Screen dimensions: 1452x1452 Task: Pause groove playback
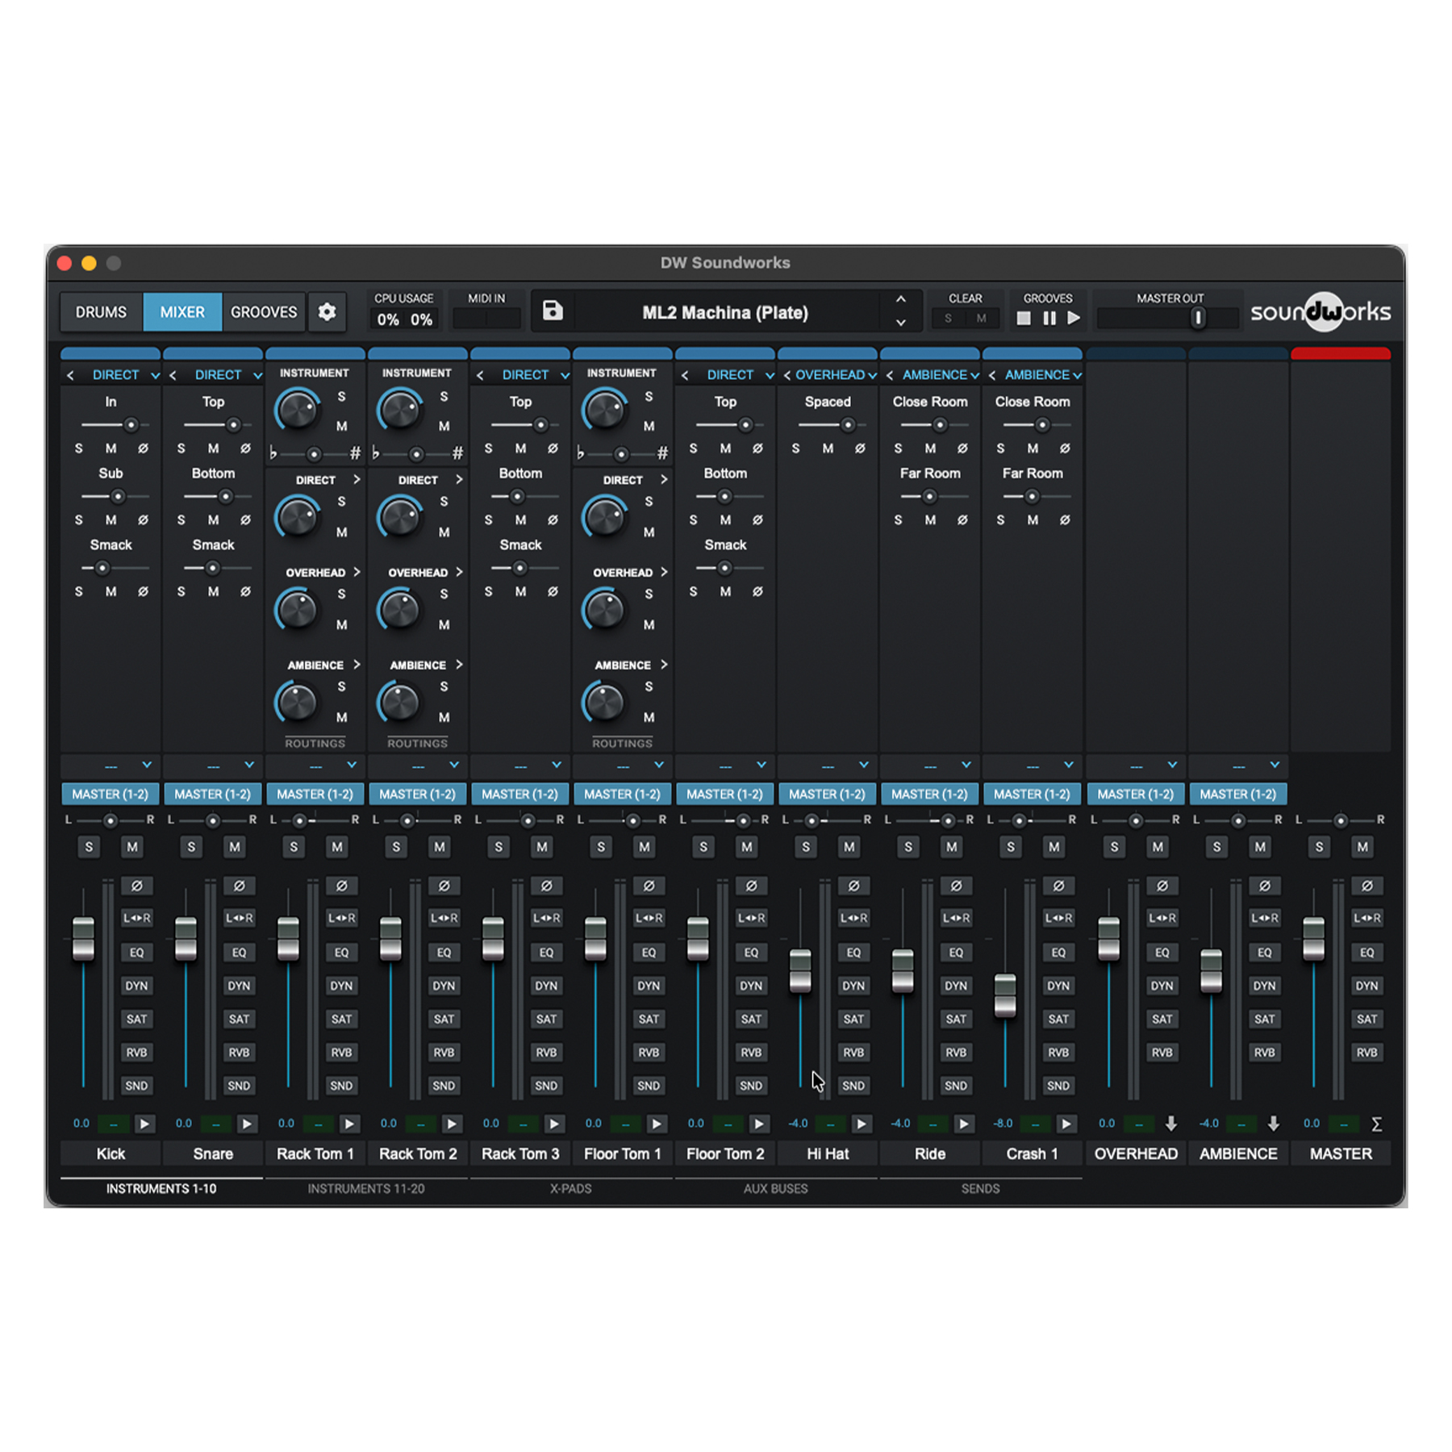pyautogui.click(x=1049, y=319)
